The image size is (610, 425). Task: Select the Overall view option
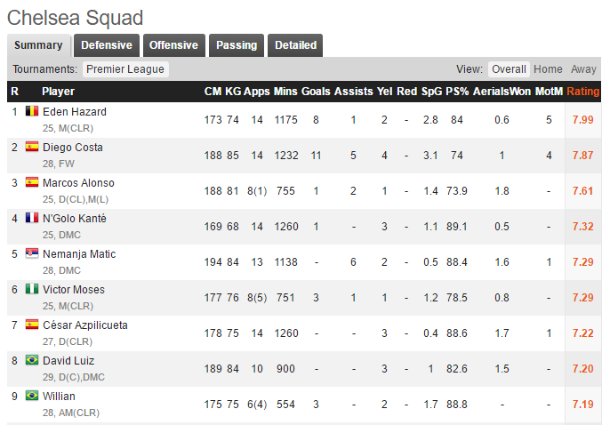(x=509, y=69)
